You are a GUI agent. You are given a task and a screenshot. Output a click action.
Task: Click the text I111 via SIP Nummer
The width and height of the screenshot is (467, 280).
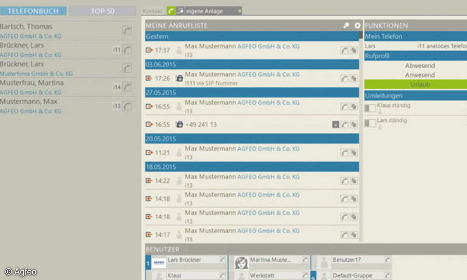tap(211, 83)
